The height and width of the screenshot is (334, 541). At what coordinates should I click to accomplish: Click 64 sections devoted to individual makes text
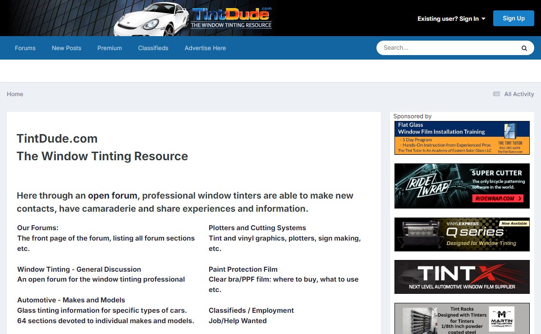[x=106, y=321]
